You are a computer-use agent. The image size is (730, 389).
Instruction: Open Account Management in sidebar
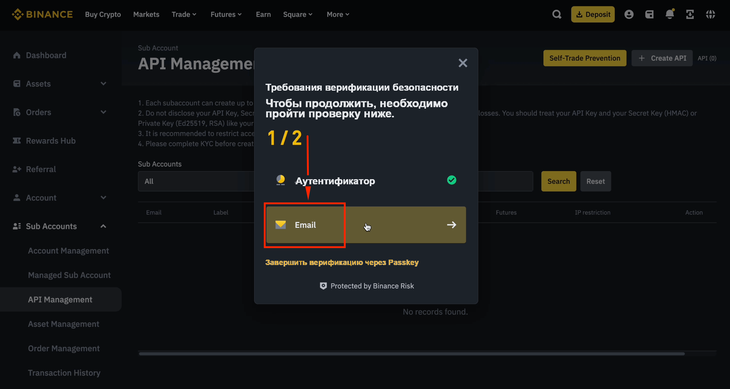coord(68,251)
